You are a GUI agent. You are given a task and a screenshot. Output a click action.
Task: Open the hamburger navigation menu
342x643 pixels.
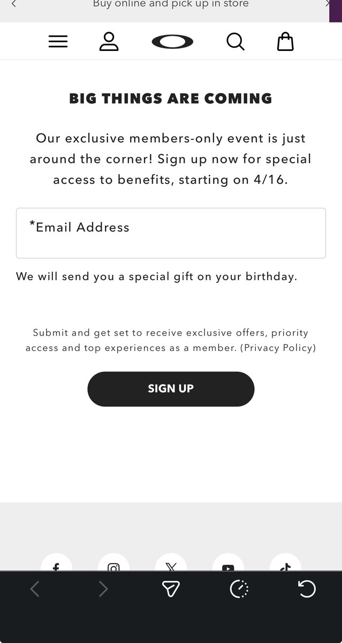tap(58, 41)
